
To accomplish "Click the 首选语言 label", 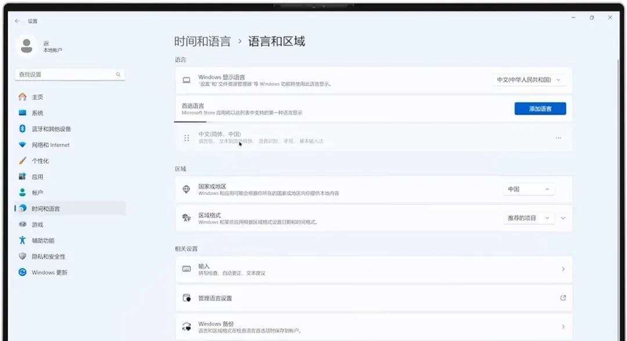I will point(193,106).
